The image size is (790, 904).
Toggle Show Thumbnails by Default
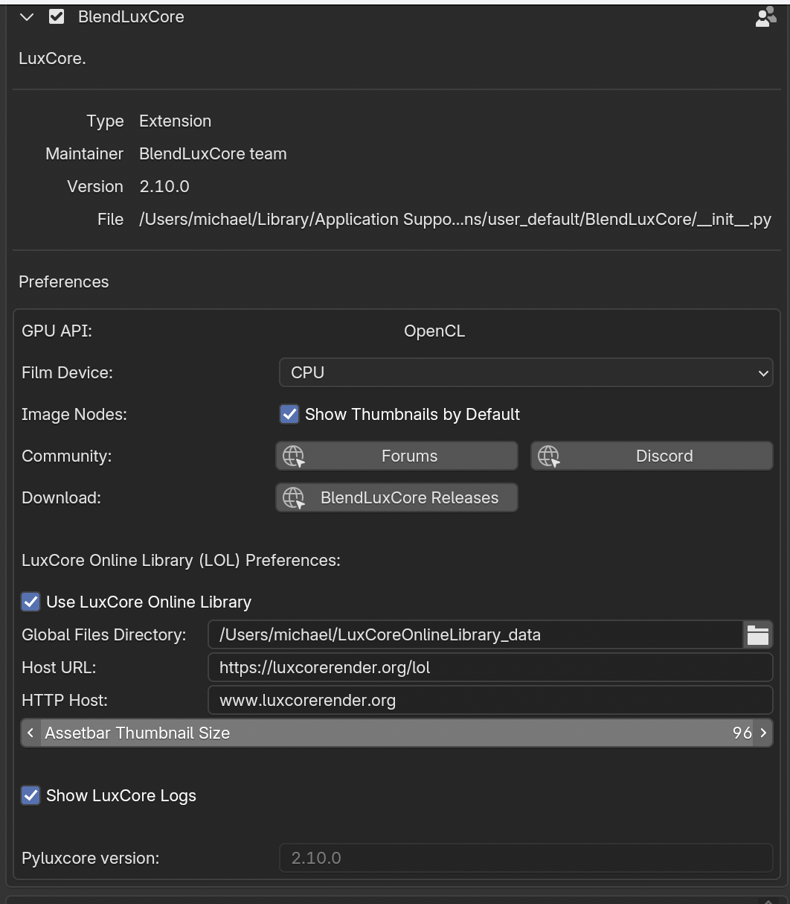click(289, 415)
